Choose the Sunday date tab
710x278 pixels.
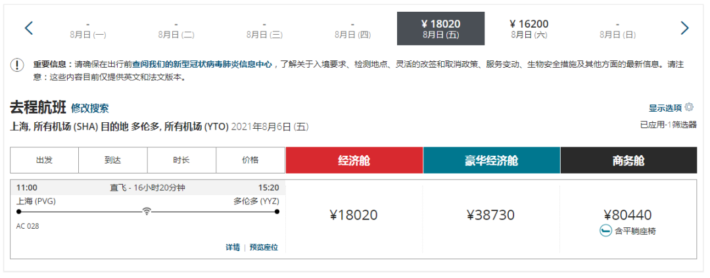617,28
